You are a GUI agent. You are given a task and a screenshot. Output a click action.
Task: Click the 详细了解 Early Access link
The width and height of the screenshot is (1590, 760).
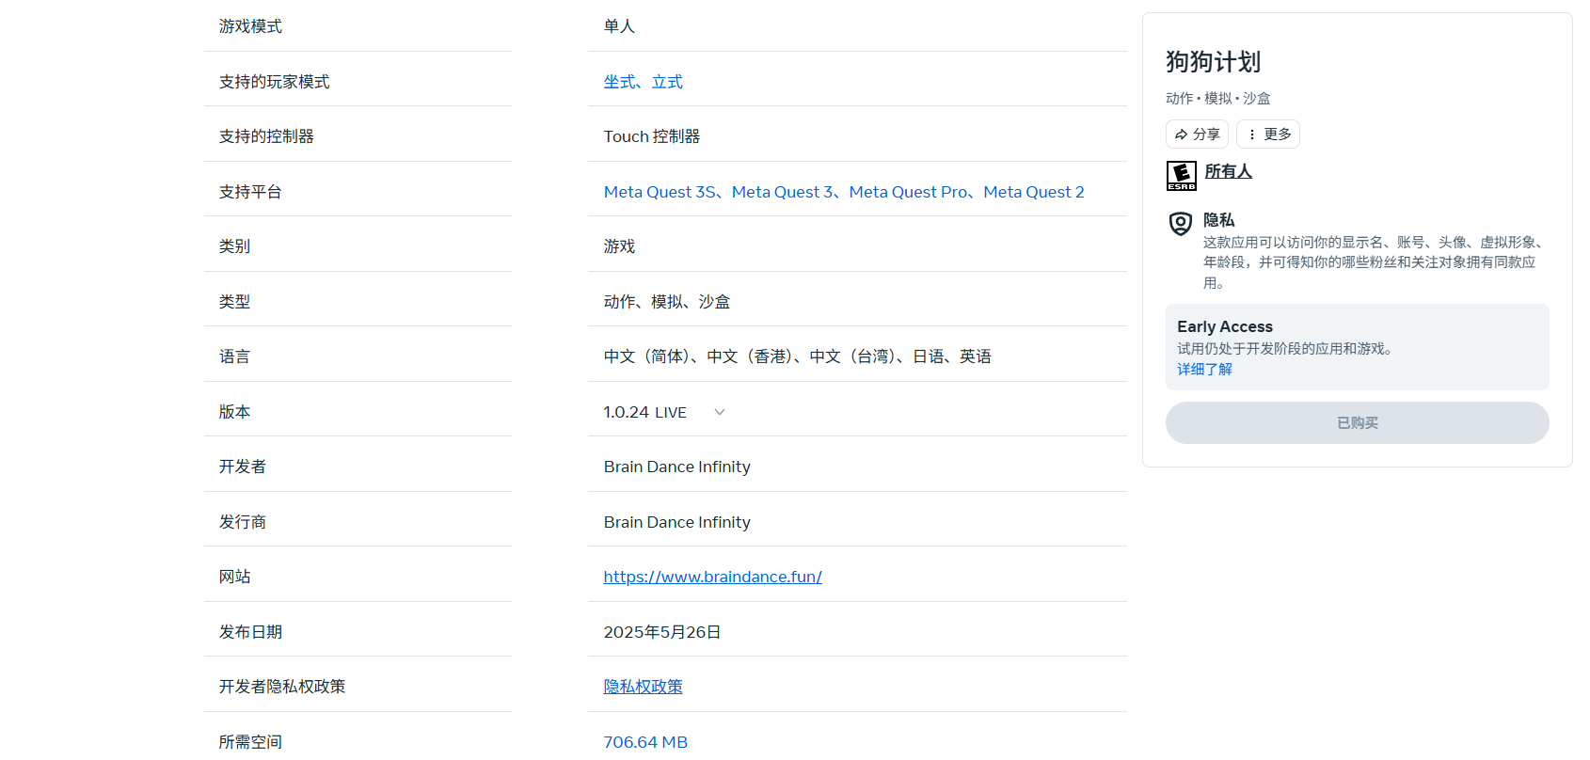pos(1204,370)
